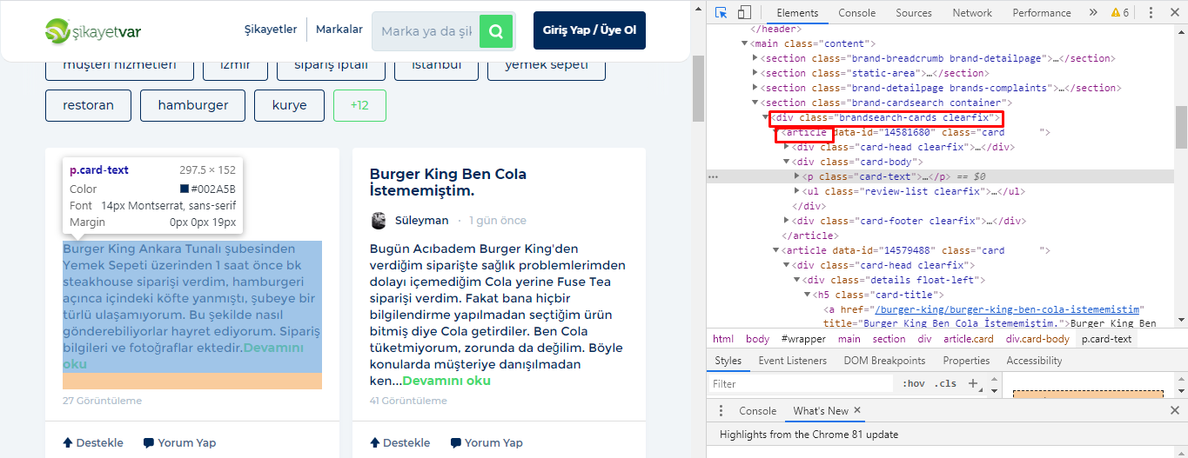This screenshot has width=1188, height=458.
Task: Click Yorum Yap on the Ben Cola card
Action: point(487,443)
